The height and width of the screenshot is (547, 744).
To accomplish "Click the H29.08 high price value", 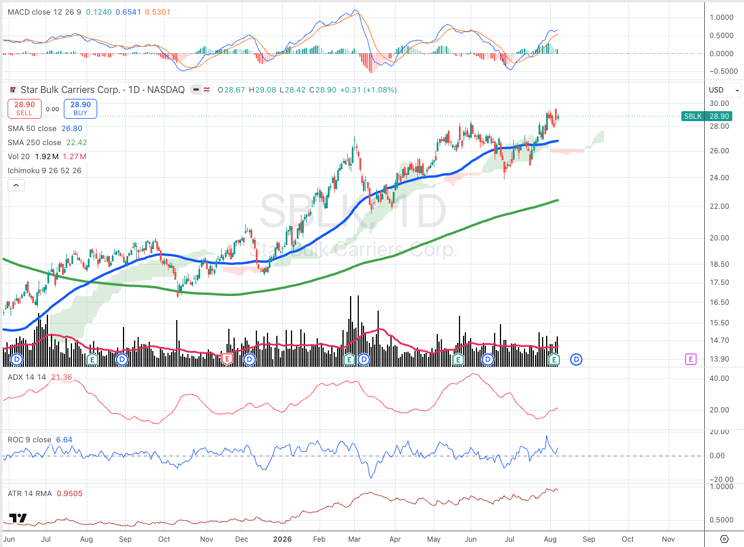I will pyautogui.click(x=262, y=90).
